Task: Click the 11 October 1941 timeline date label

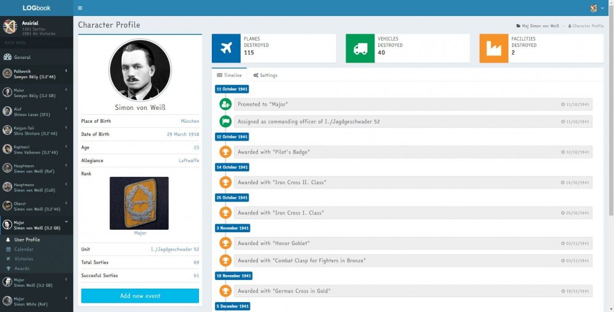Action: coord(232,89)
